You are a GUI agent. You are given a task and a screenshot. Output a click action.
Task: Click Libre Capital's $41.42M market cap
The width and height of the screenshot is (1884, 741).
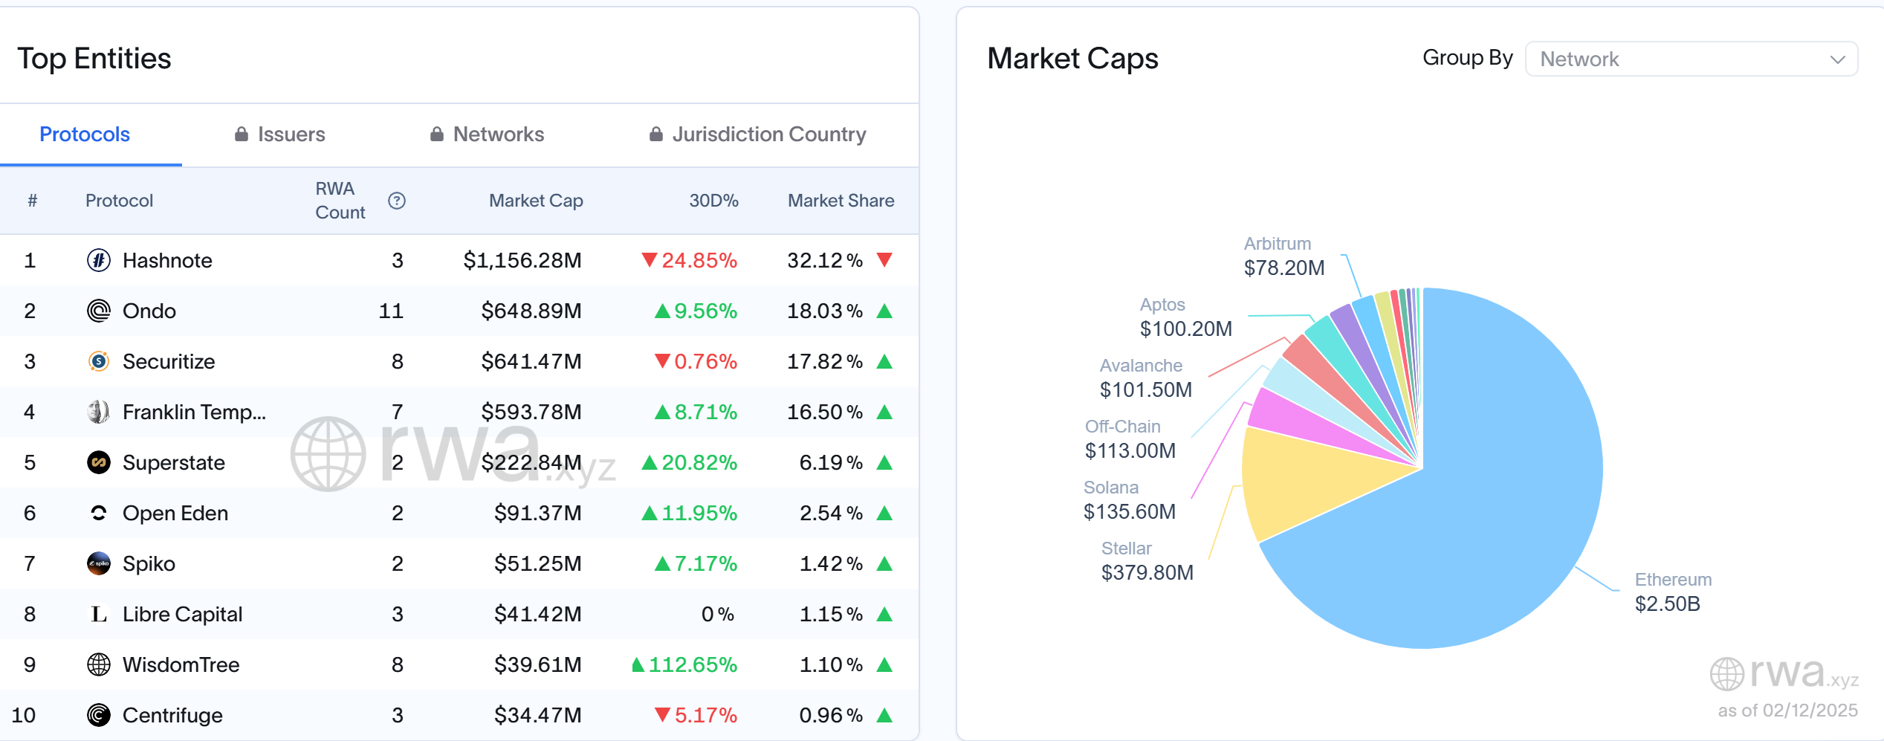(538, 614)
